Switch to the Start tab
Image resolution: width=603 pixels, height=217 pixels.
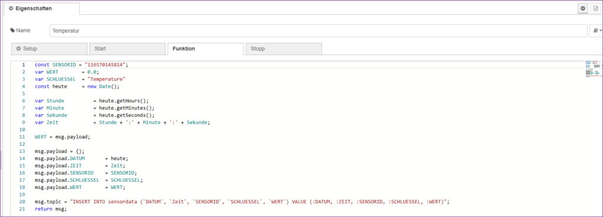(x=127, y=49)
